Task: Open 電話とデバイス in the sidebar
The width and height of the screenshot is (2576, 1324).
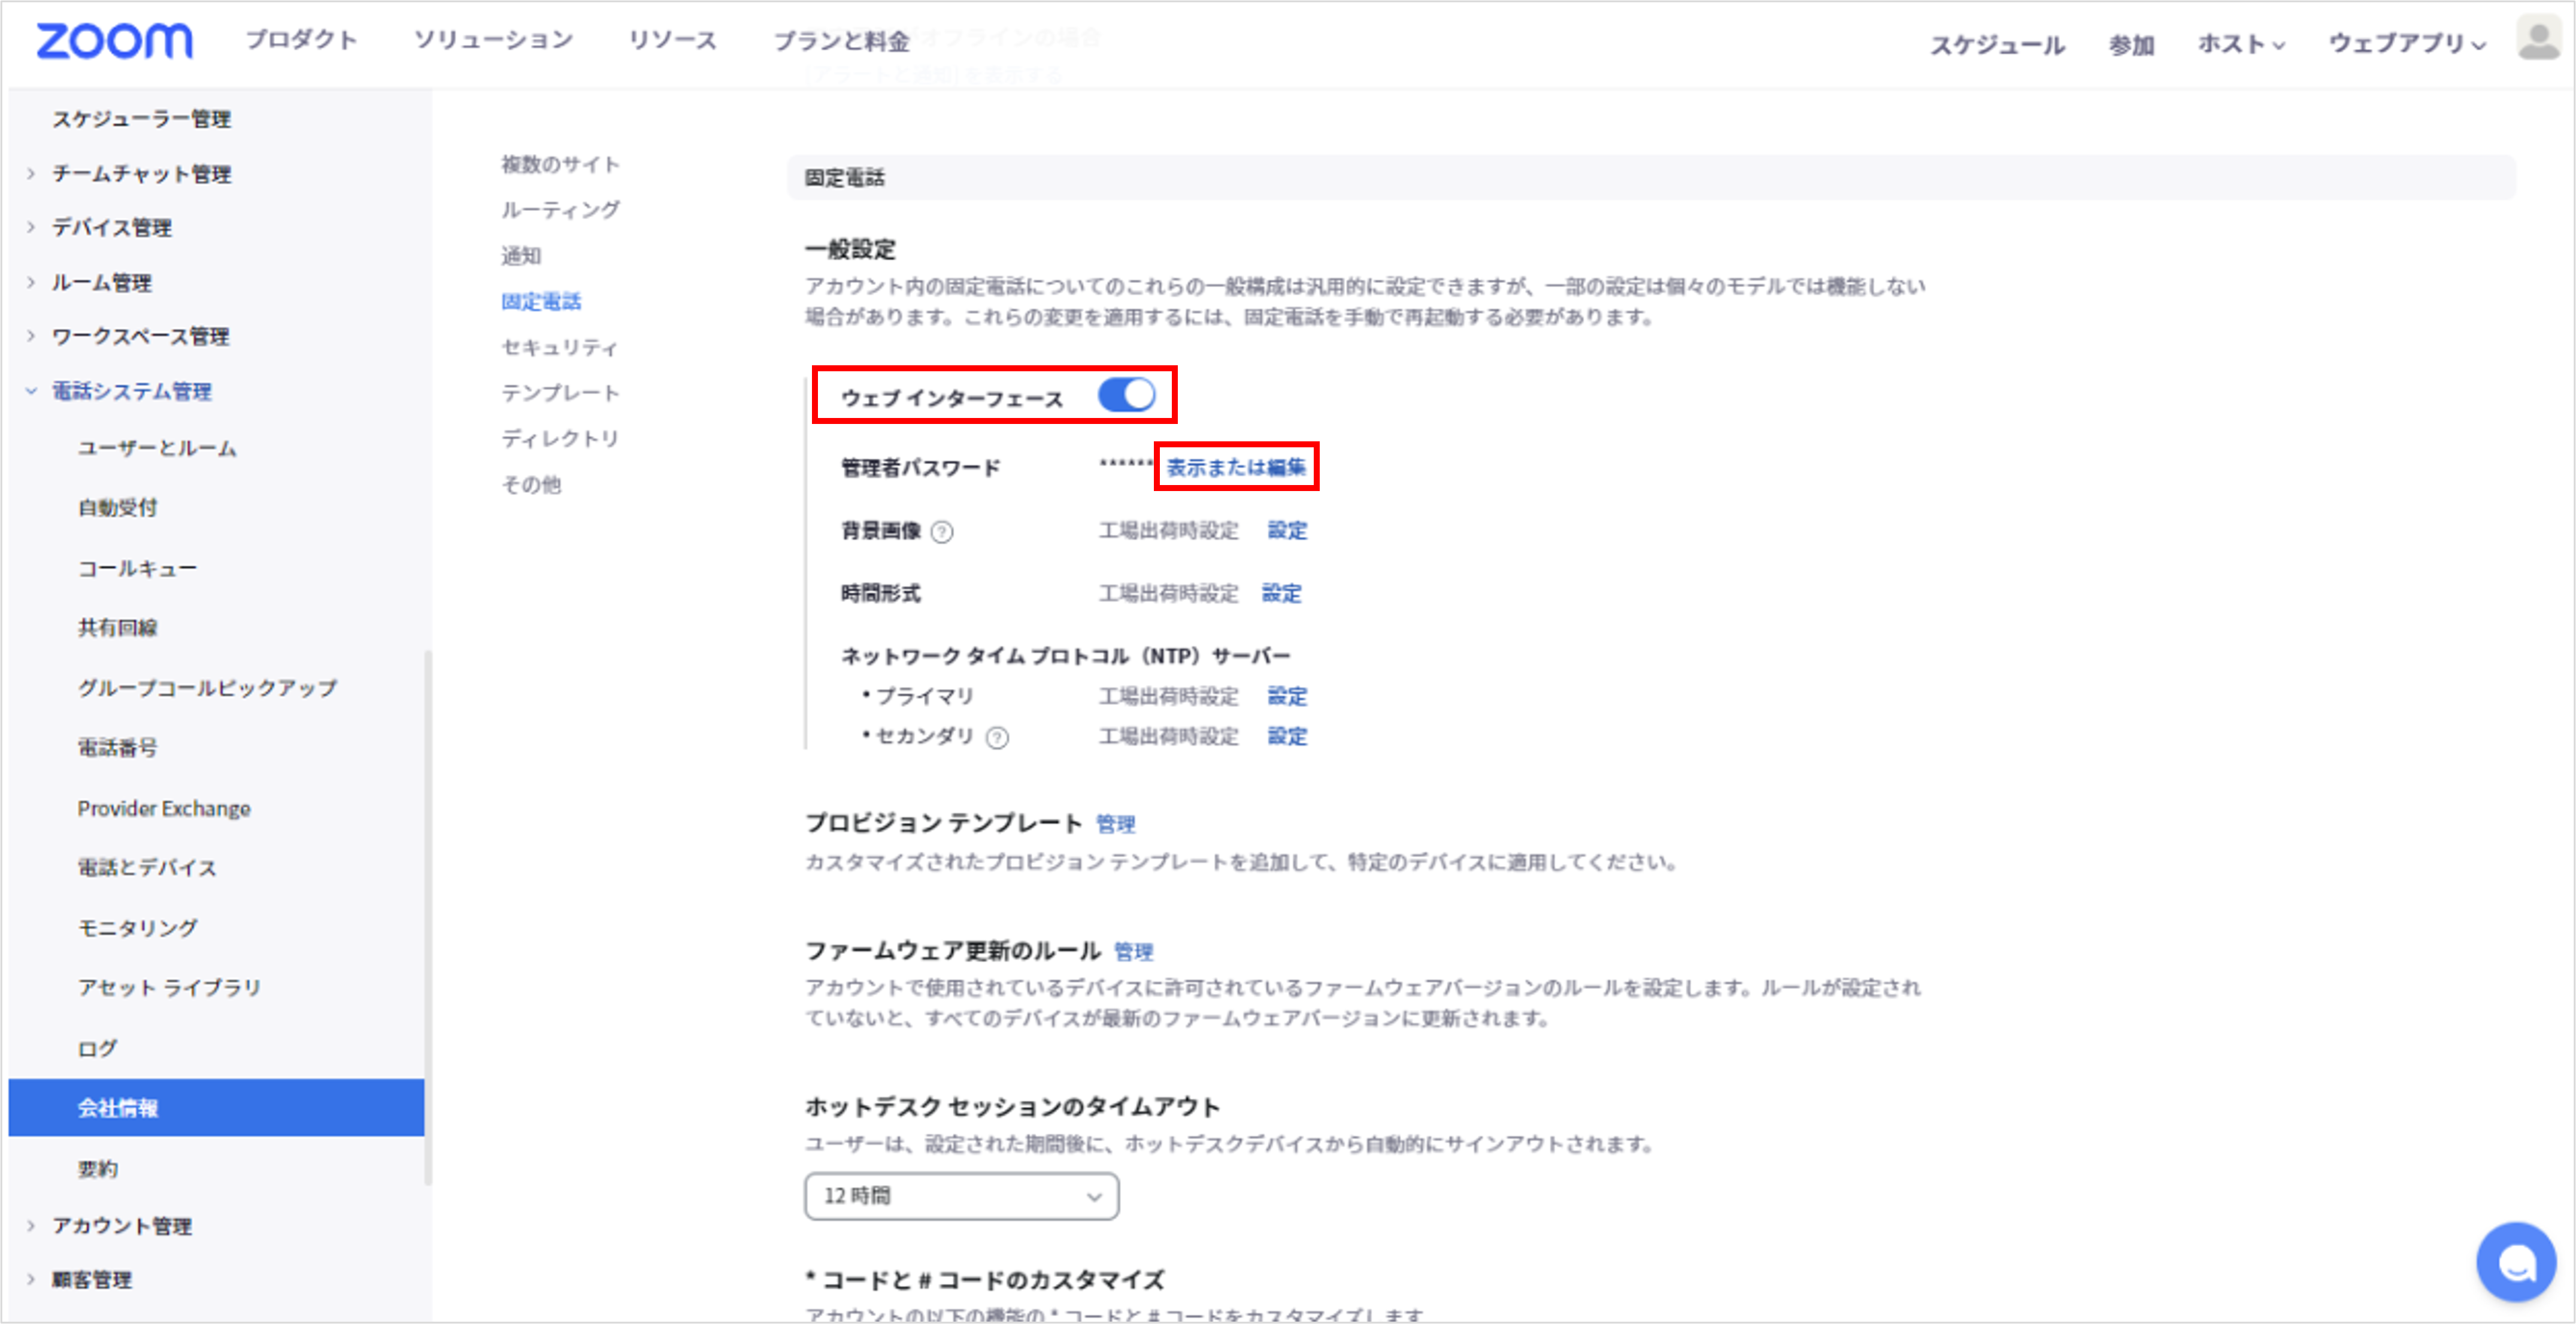Action: 147,868
